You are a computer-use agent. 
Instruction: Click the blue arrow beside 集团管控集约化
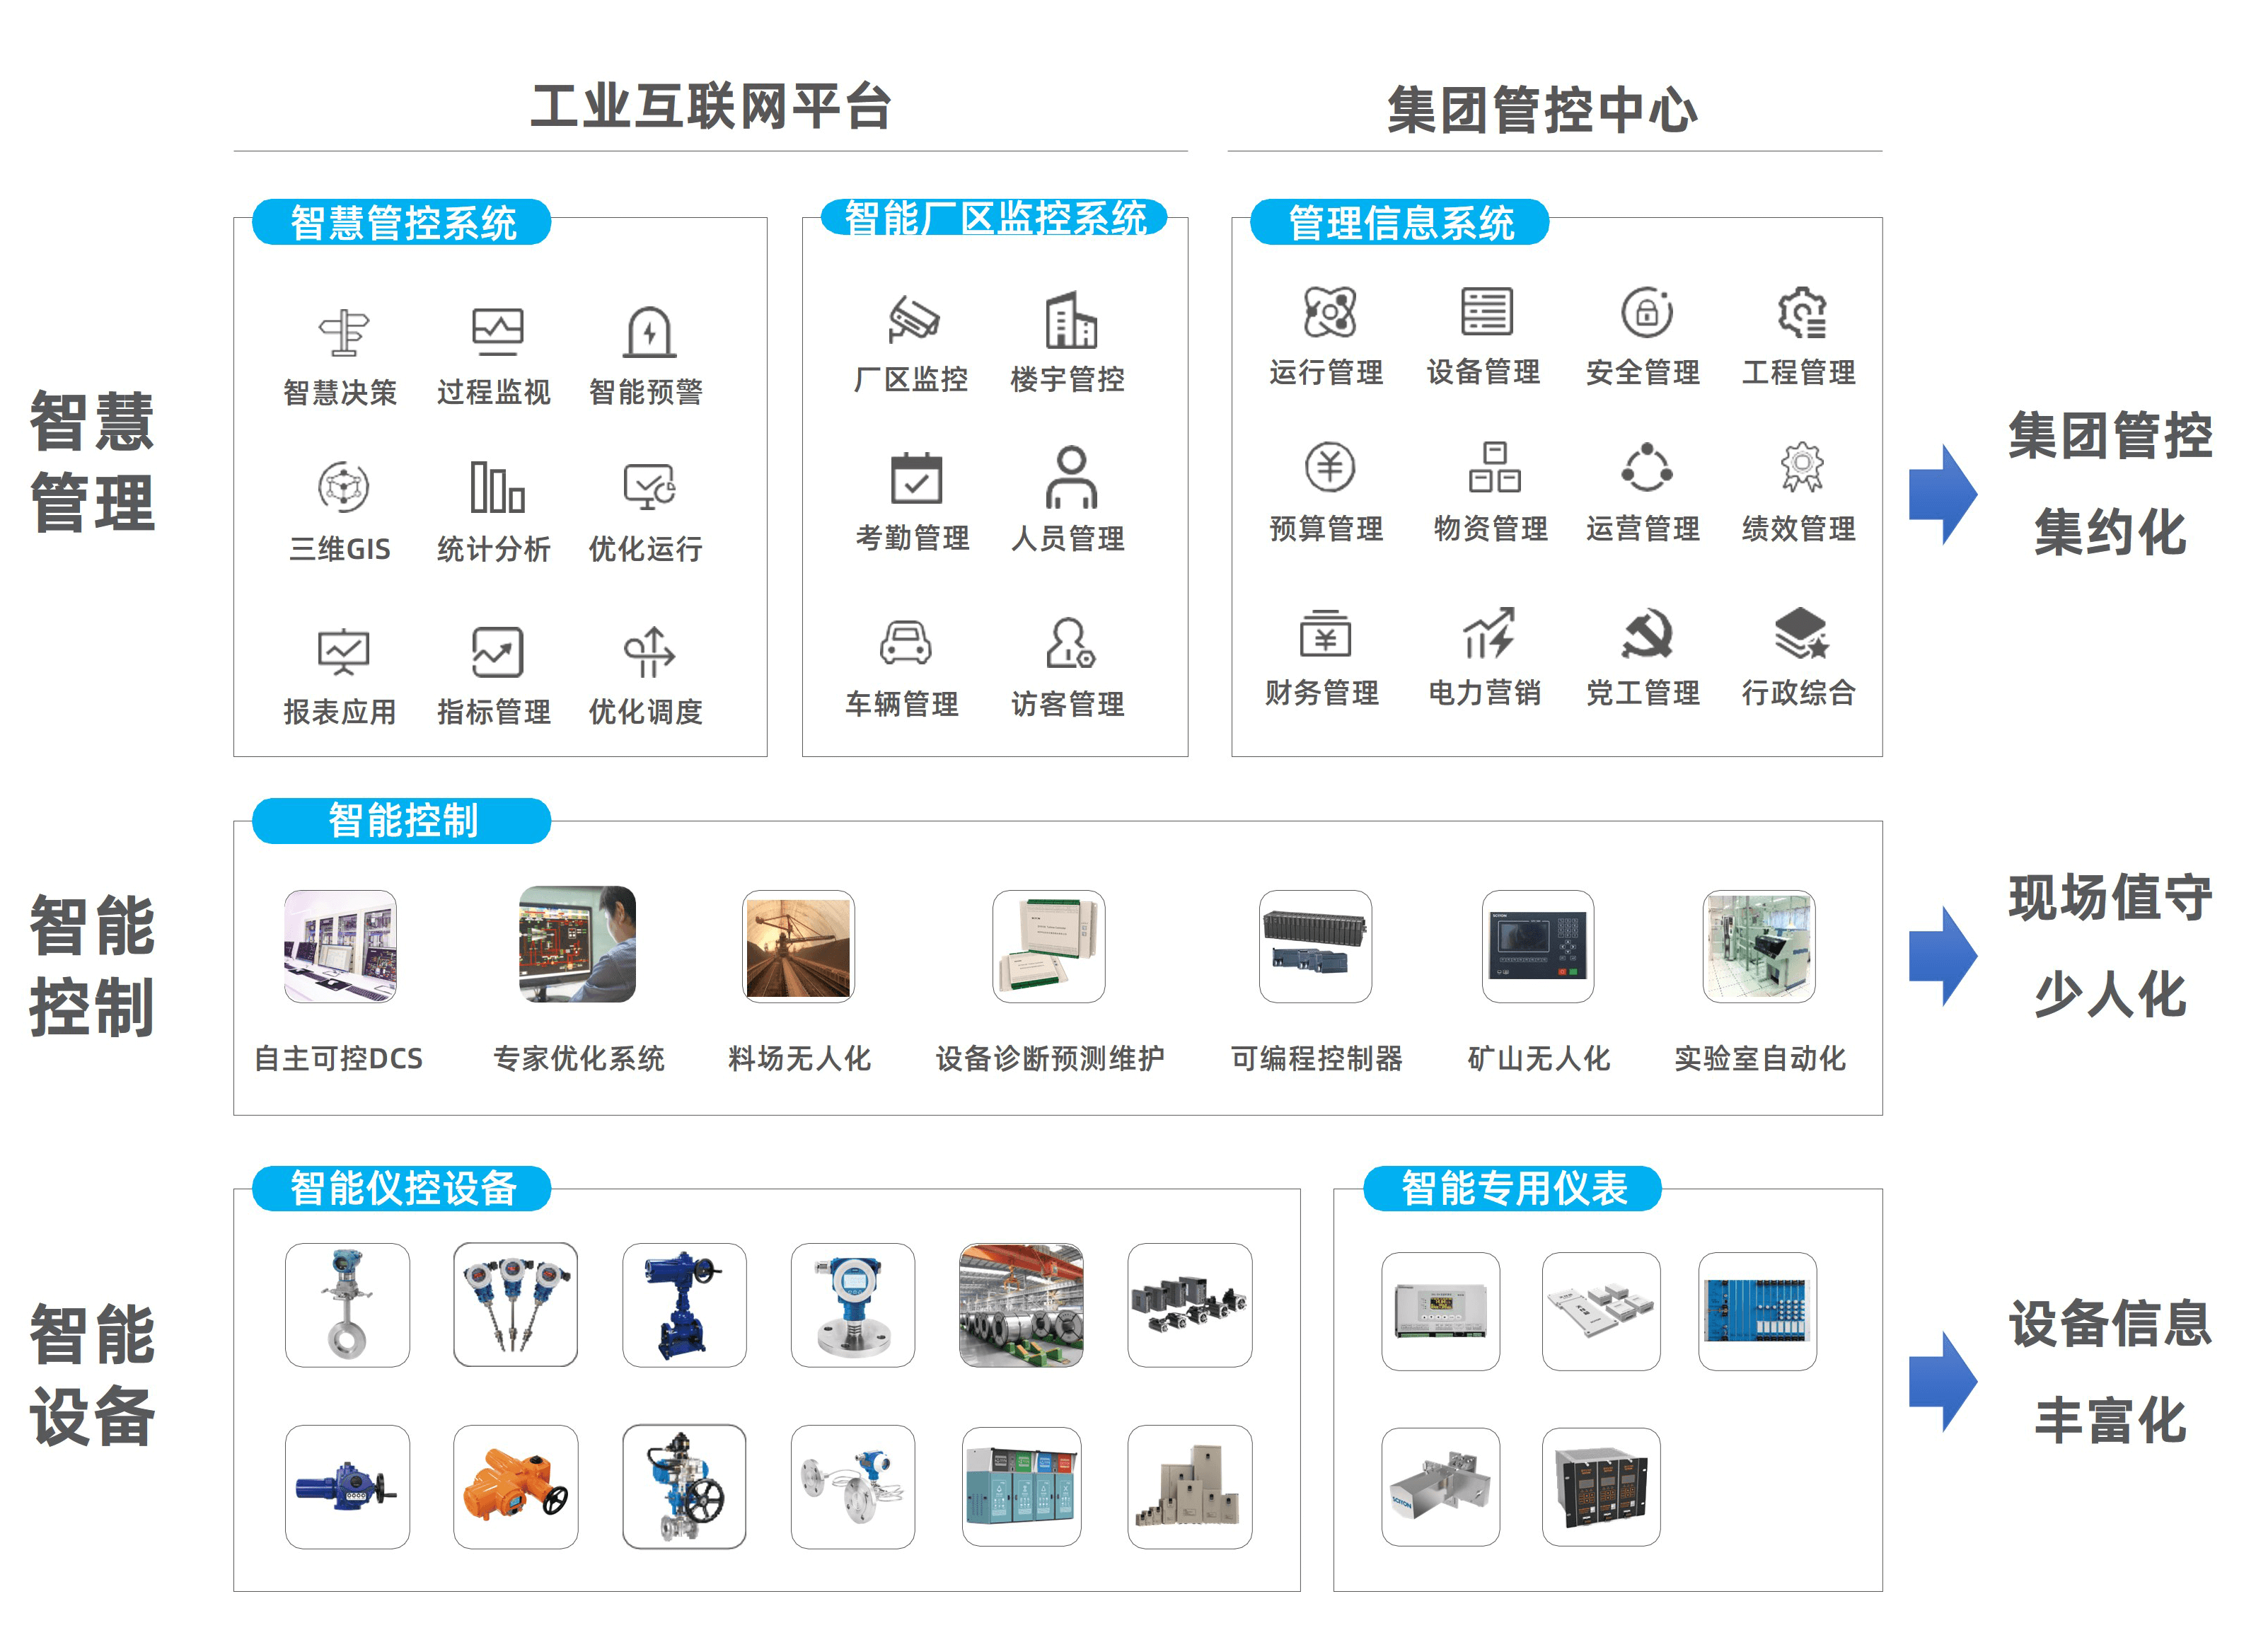[x=1941, y=494]
